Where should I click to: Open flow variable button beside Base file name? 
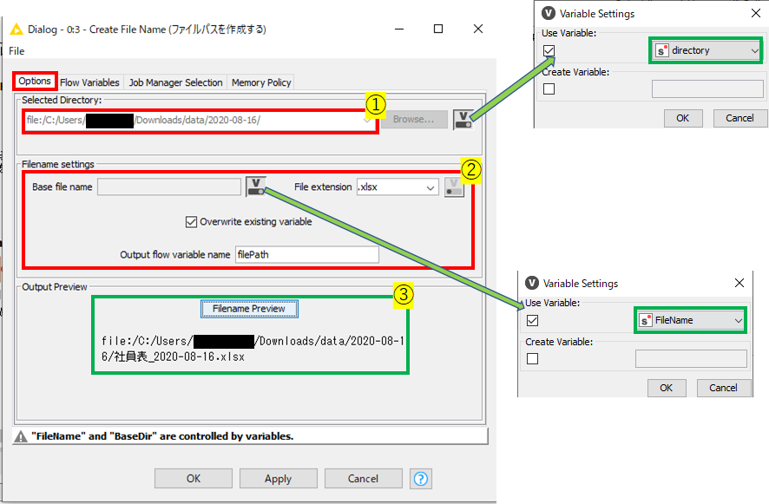256,187
